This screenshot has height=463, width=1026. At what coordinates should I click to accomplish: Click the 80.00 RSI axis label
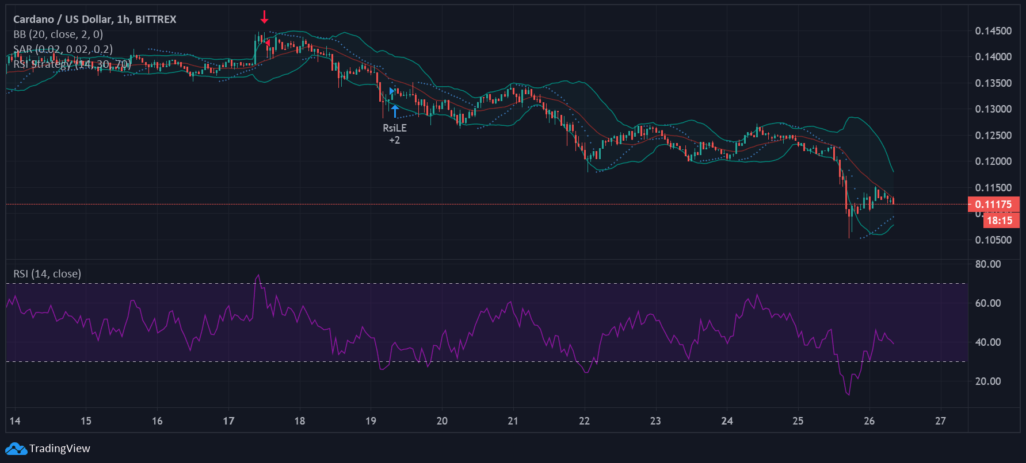[x=988, y=264]
